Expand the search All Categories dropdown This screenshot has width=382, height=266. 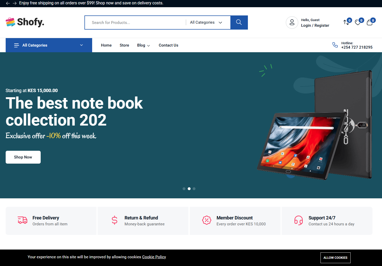coord(206,22)
